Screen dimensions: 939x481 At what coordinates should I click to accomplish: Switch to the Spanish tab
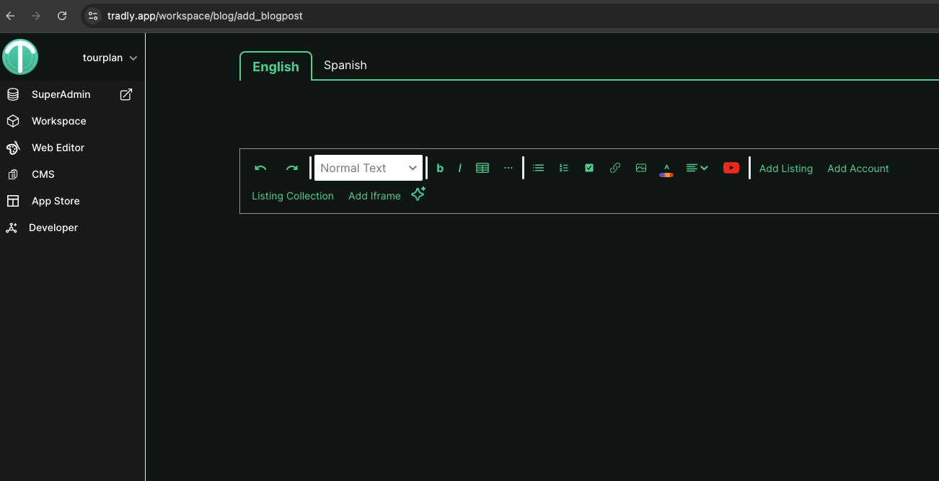[x=345, y=65]
